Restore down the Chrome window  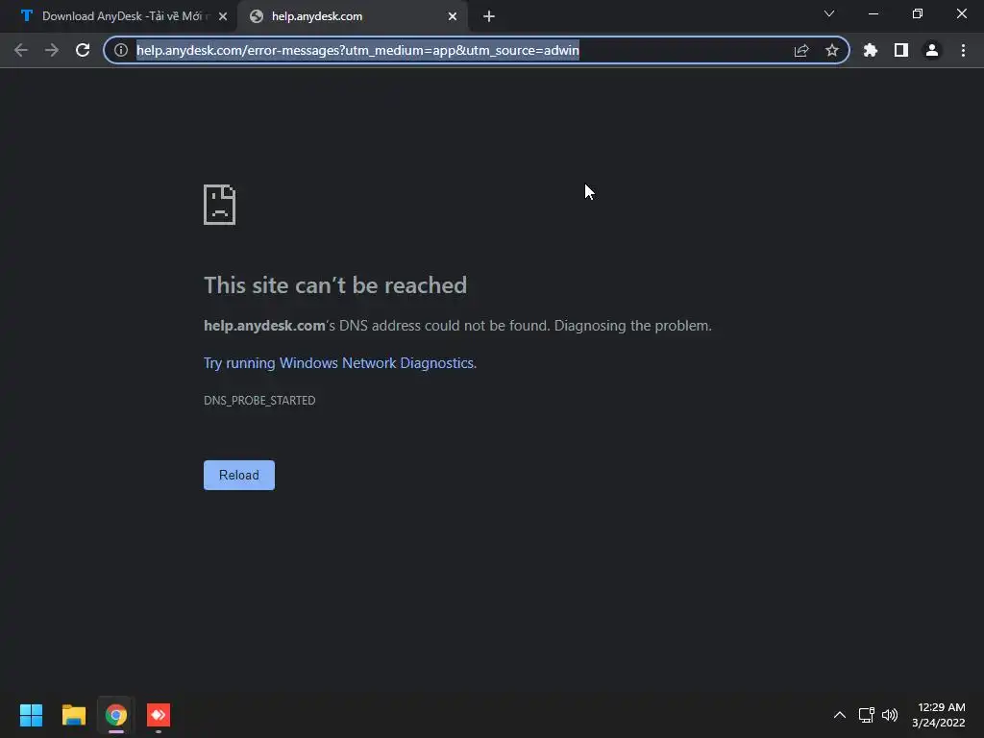(x=918, y=13)
